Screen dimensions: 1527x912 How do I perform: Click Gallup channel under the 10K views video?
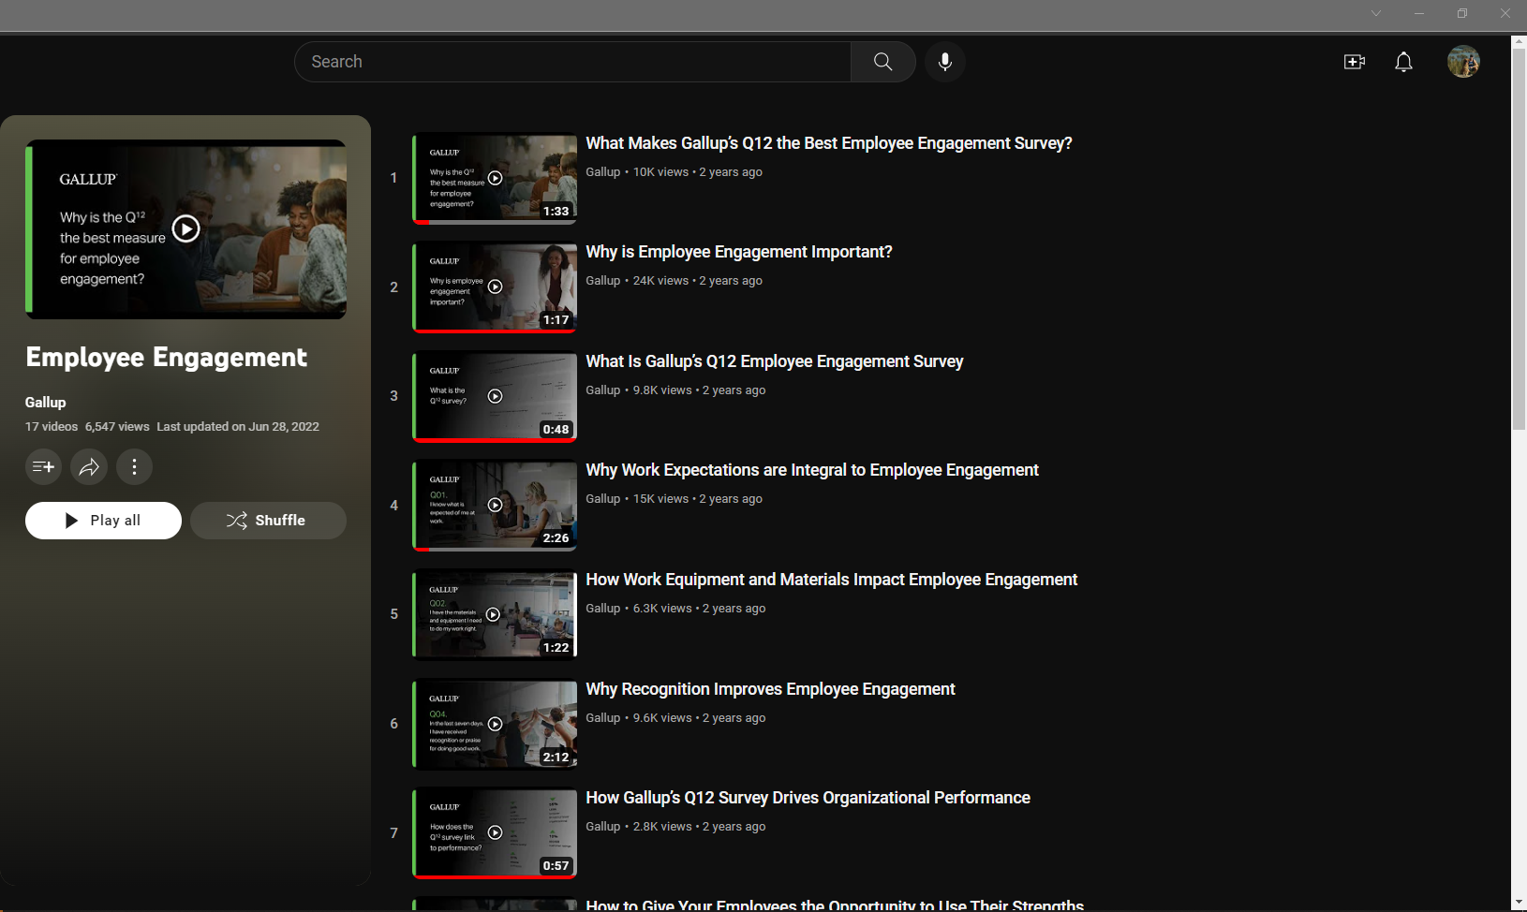(x=602, y=172)
